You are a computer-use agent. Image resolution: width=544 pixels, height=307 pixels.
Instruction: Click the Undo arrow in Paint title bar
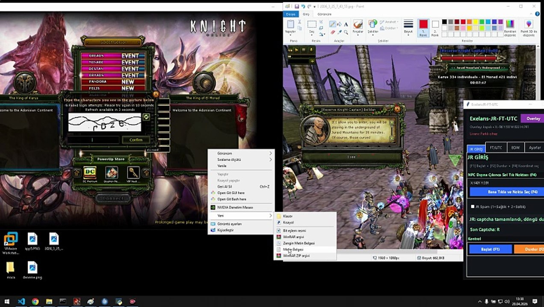point(303,6)
